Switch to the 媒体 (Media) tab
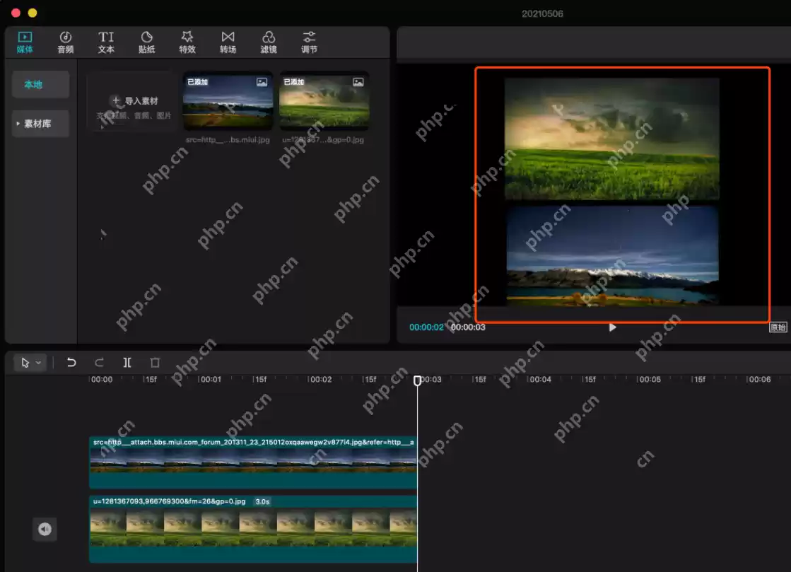This screenshot has width=791, height=572. (x=25, y=41)
